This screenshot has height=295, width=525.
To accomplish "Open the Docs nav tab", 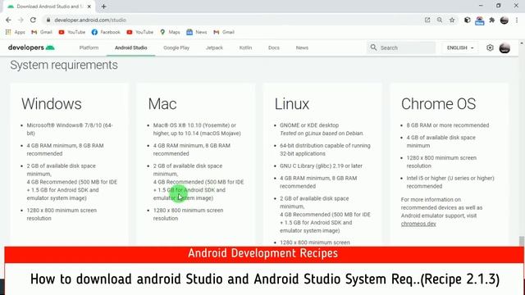I will tap(273, 48).
